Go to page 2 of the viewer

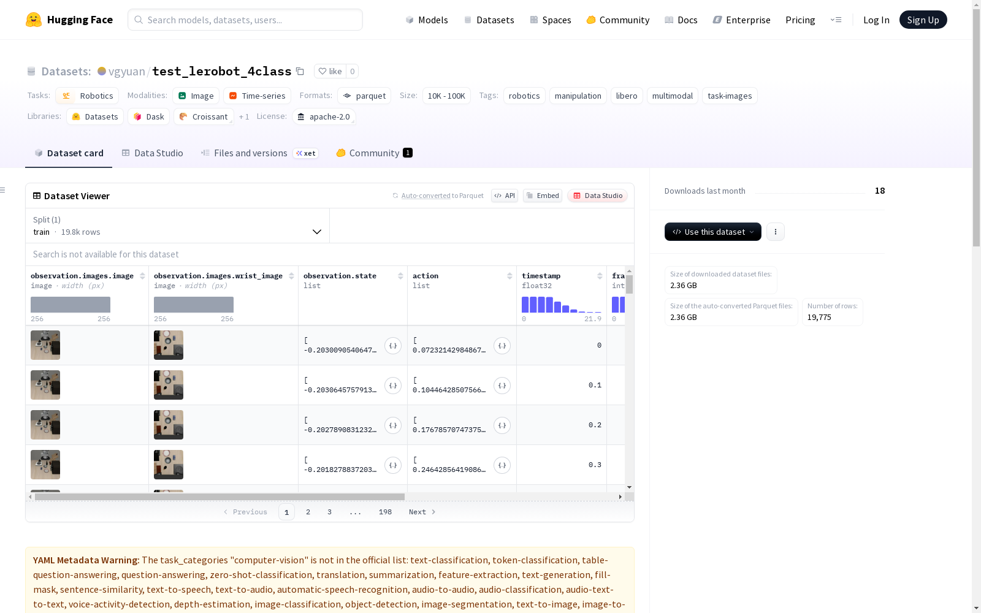point(308,512)
